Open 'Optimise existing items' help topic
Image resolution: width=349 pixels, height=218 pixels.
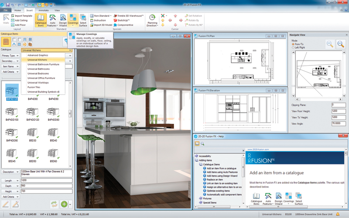pos(218,191)
